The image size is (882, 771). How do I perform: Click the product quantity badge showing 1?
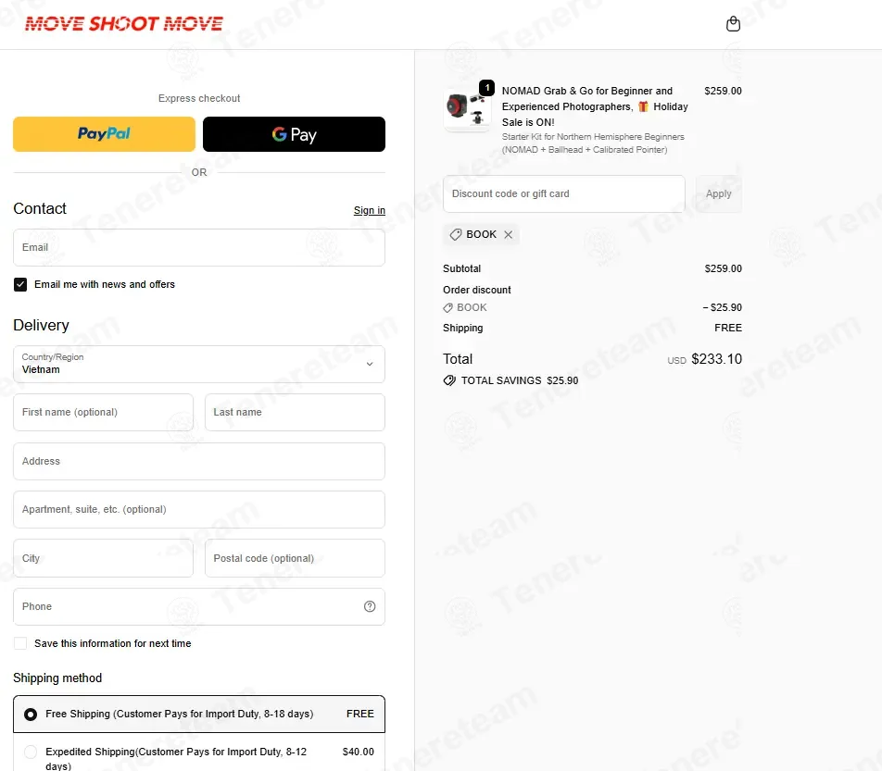coord(487,88)
